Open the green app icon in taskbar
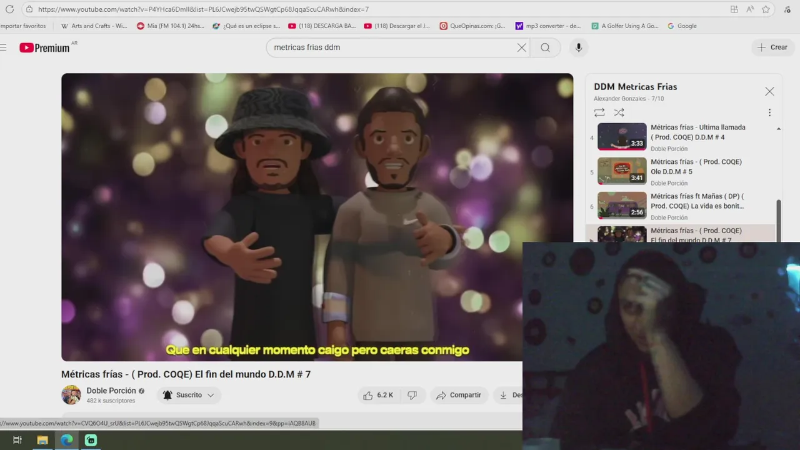 pyautogui.click(x=91, y=440)
